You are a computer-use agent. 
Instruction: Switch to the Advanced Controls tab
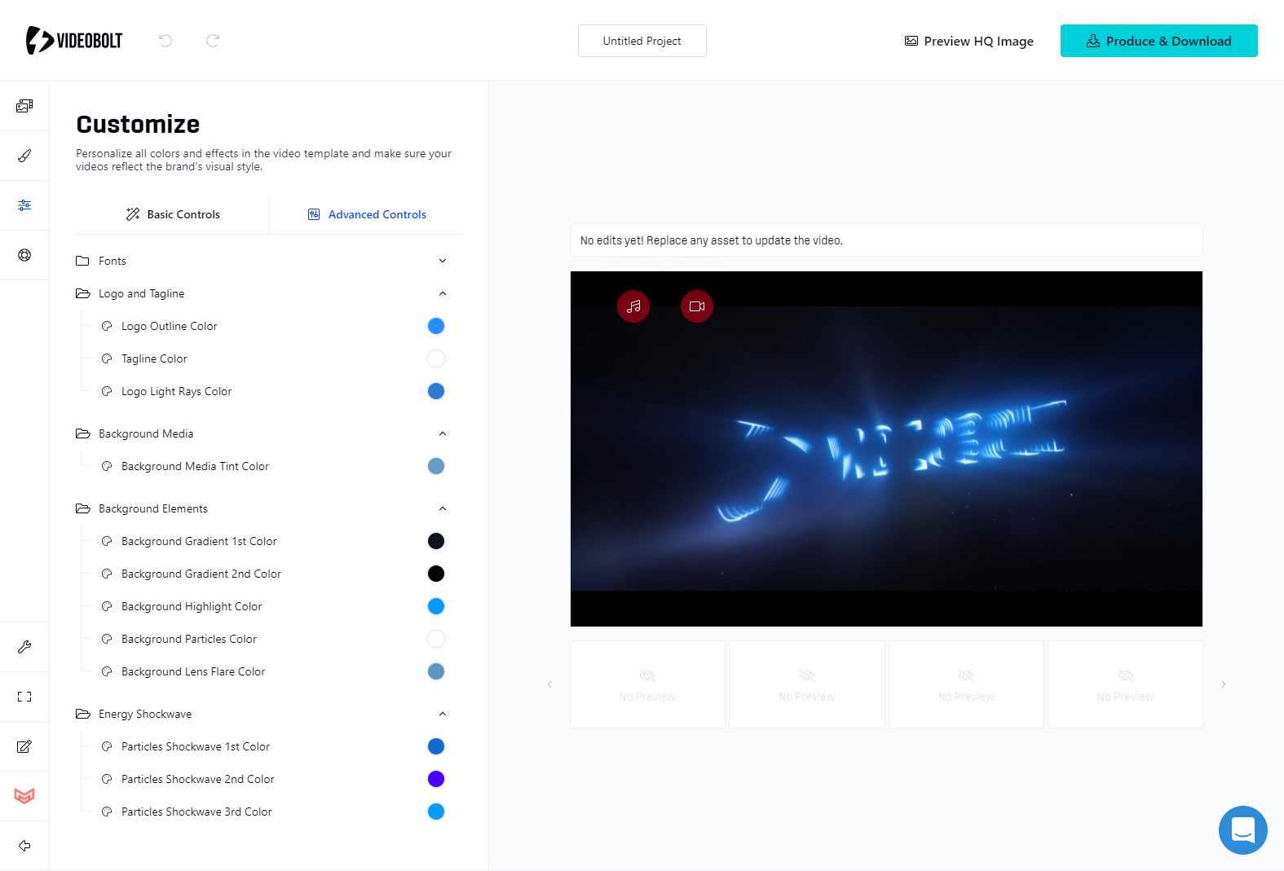tap(367, 214)
